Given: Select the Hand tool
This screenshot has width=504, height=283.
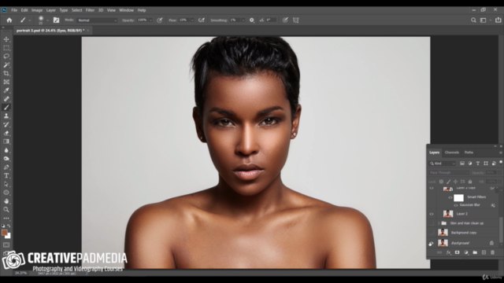Looking at the screenshot, I should [x=6, y=201].
